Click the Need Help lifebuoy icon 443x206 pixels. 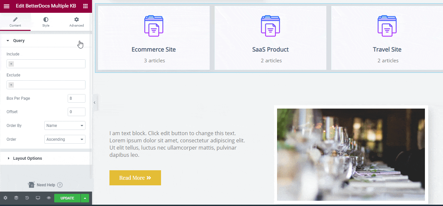pos(31,185)
